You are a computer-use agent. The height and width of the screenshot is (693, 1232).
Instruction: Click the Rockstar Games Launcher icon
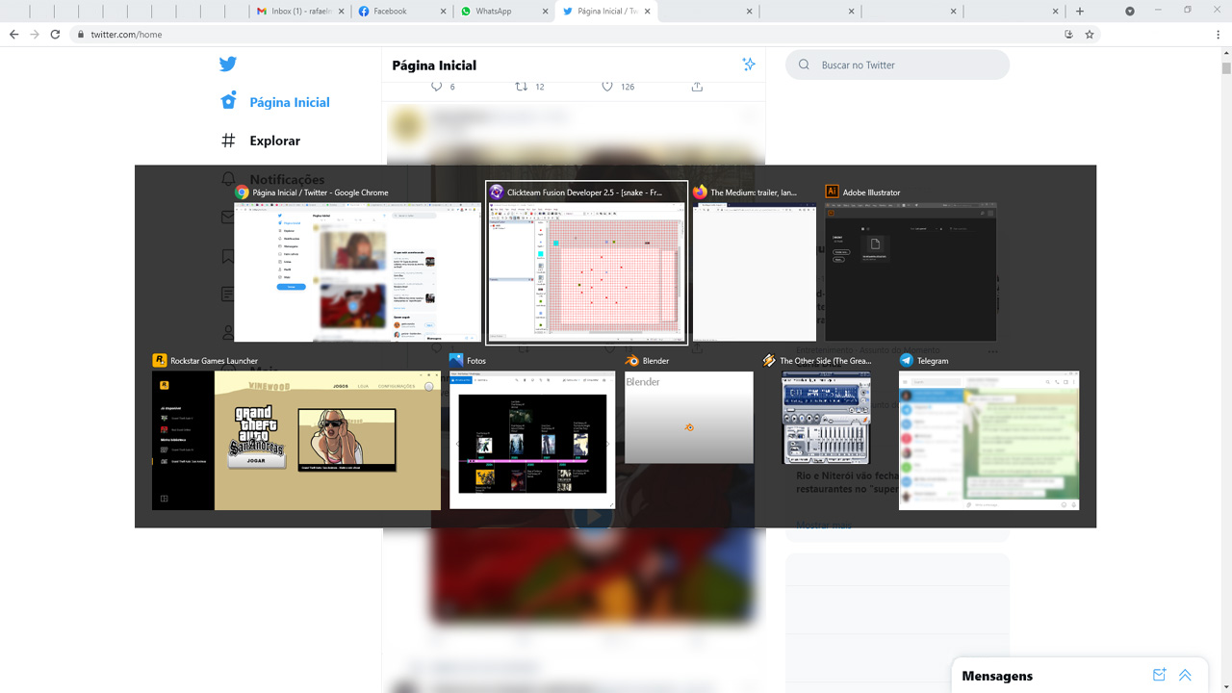[x=160, y=361]
